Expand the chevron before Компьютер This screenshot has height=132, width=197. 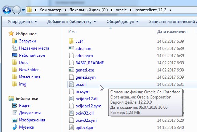coord(36,10)
